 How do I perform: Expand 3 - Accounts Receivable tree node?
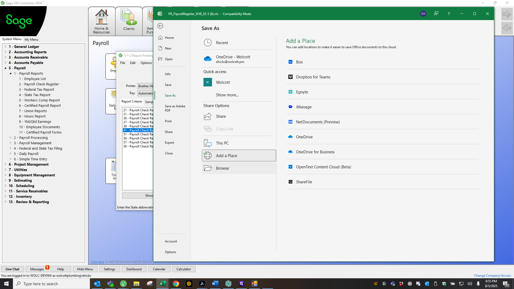(5, 57)
